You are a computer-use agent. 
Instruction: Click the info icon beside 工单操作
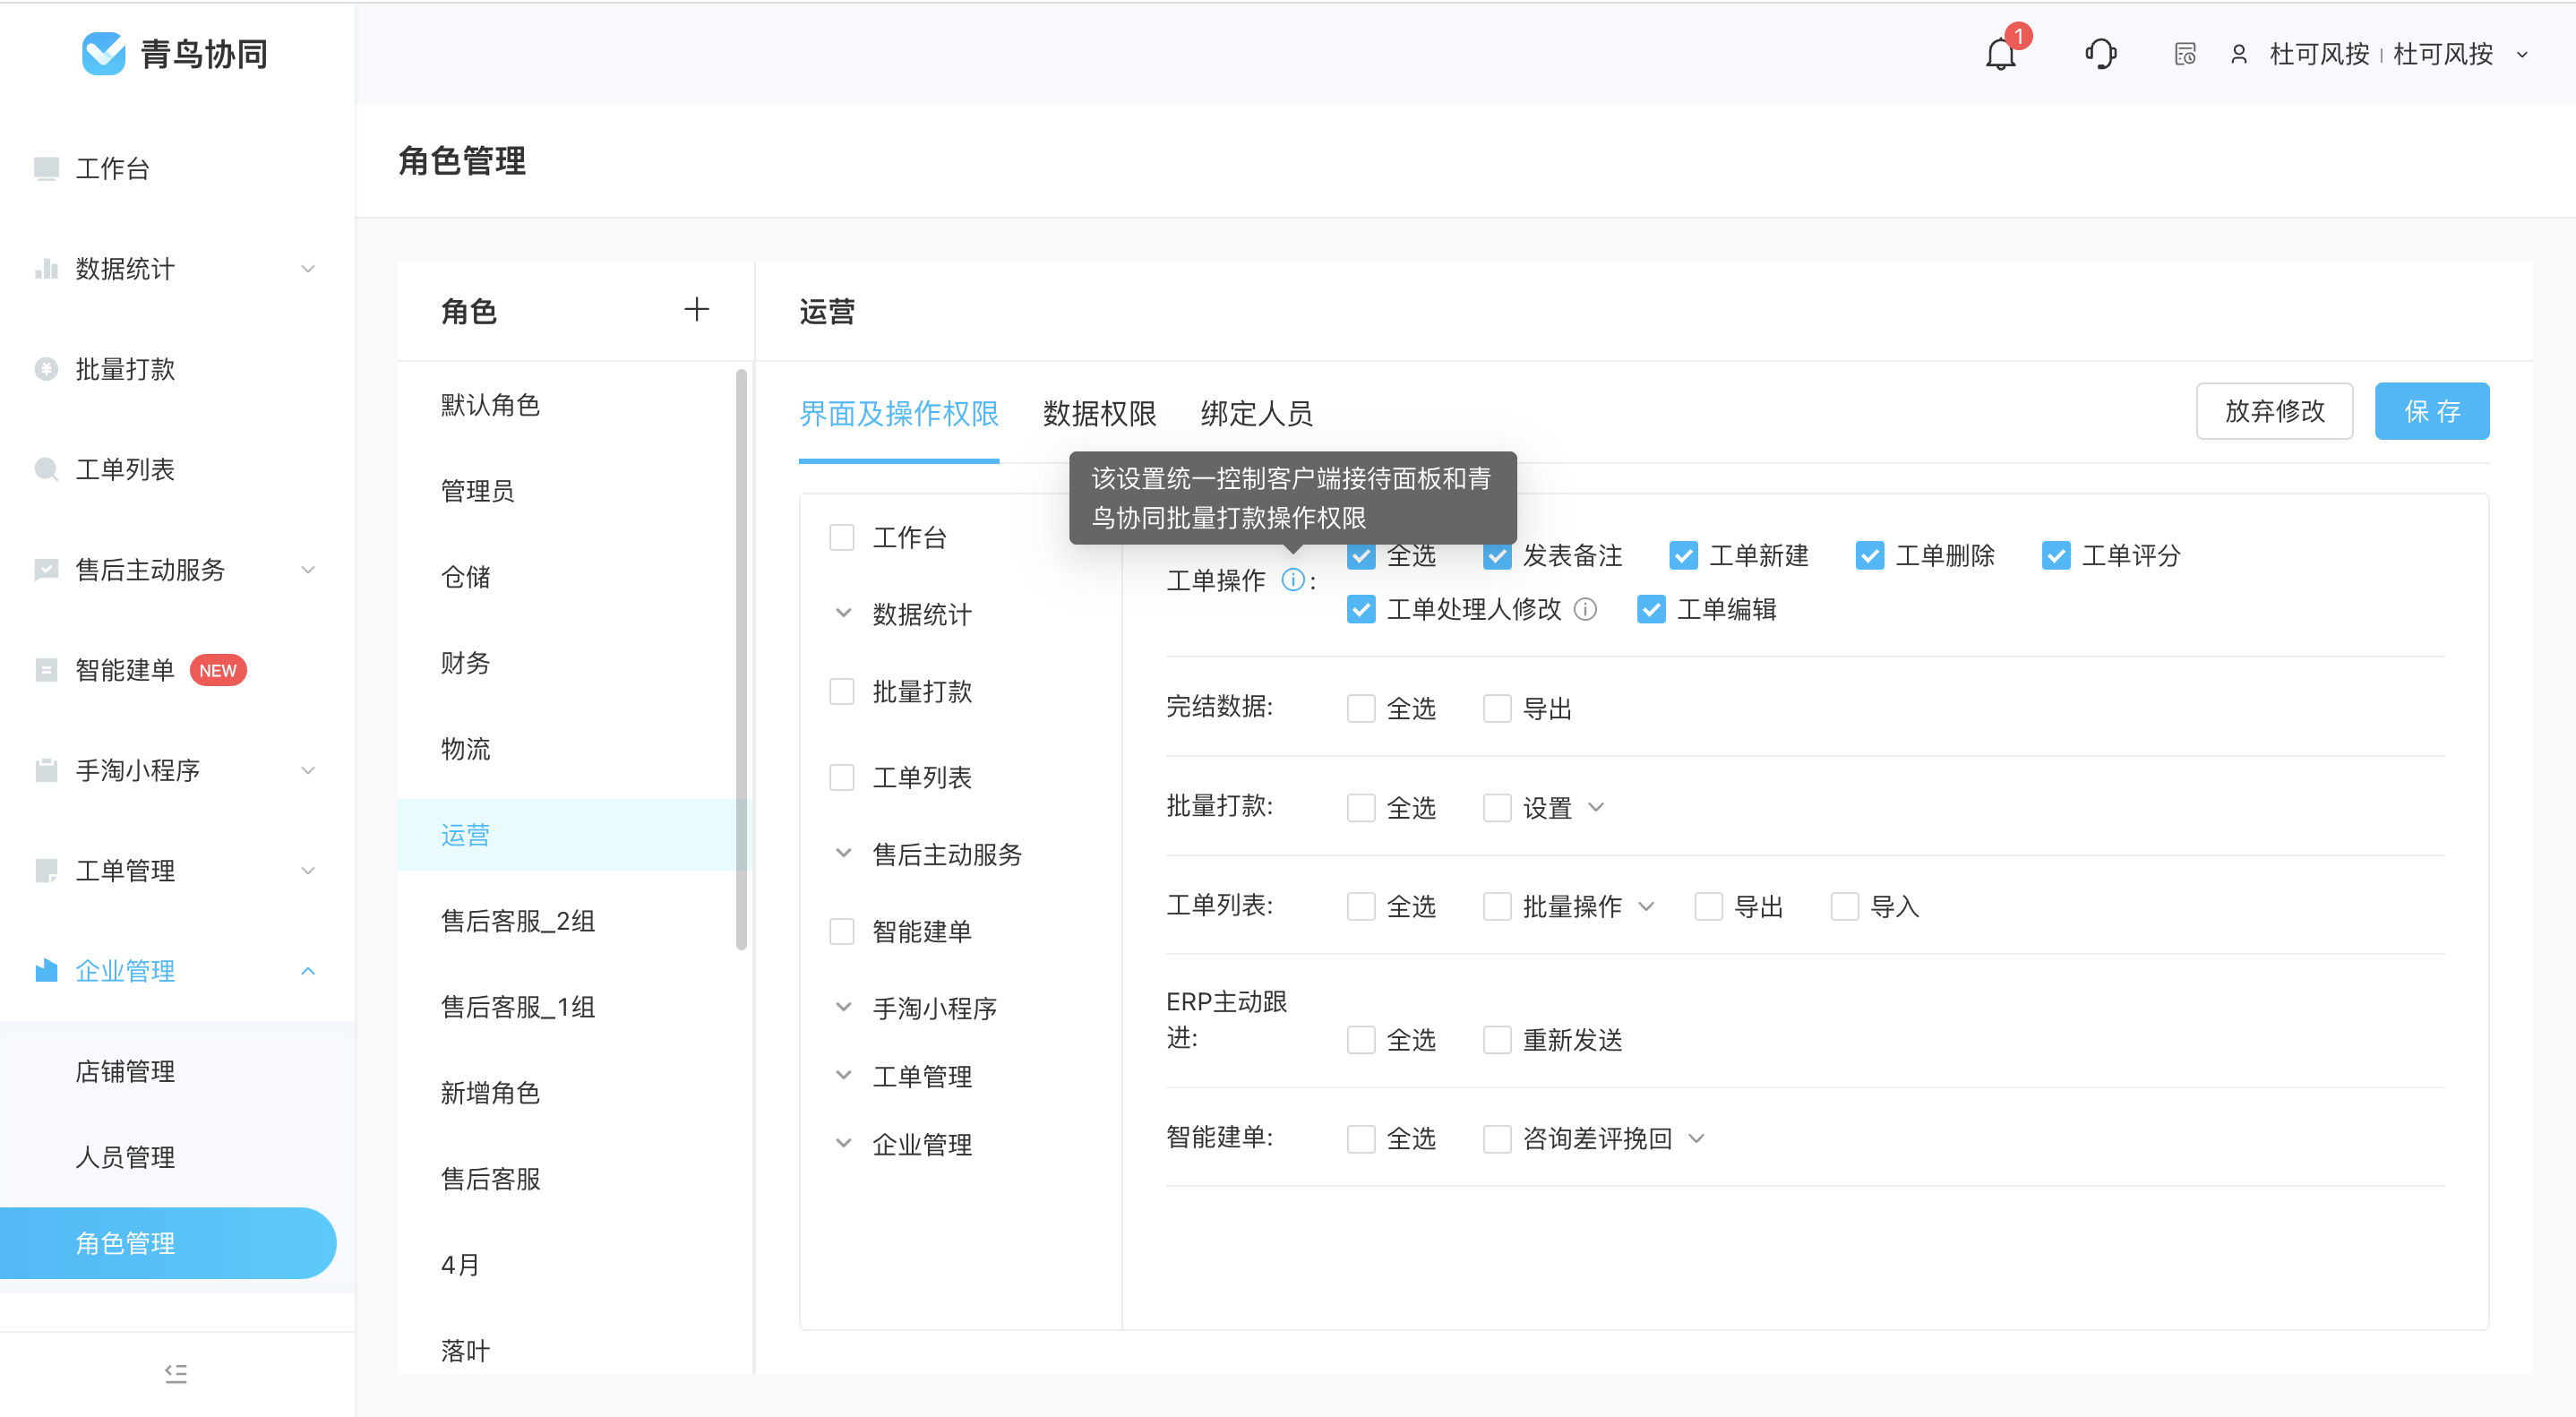(x=1292, y=579)
